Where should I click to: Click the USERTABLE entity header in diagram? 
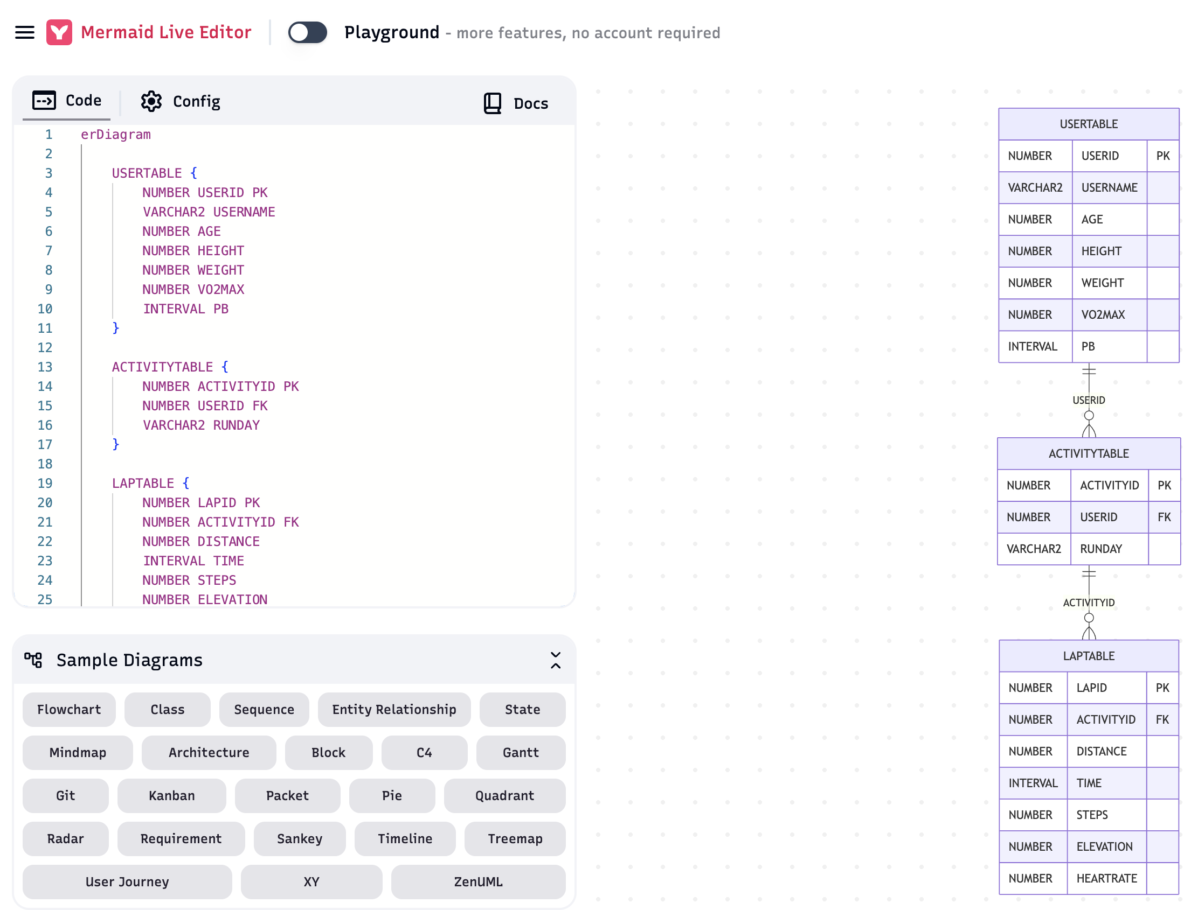1089,124
